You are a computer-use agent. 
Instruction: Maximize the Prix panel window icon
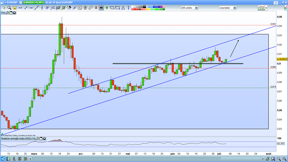11,13
